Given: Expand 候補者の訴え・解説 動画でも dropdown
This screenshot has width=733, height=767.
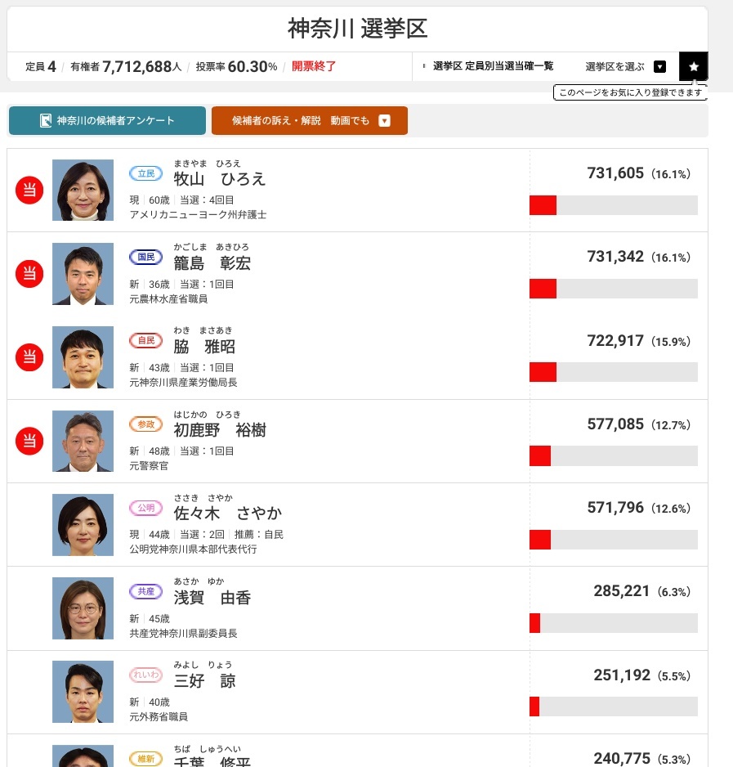Looking at the screenshot, I should [310, 120].
